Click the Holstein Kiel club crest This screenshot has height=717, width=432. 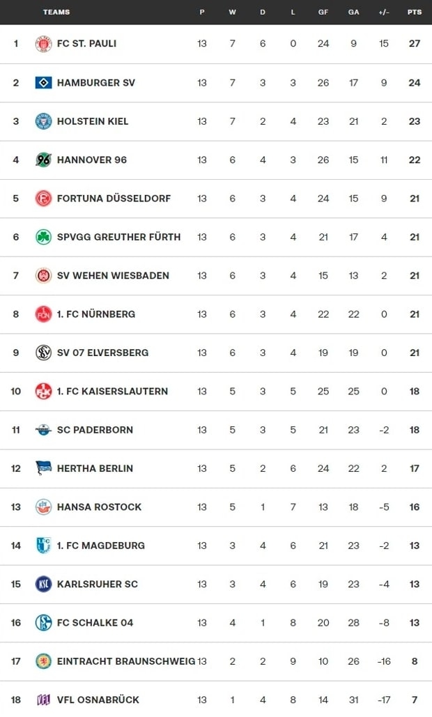click(43, 121)
